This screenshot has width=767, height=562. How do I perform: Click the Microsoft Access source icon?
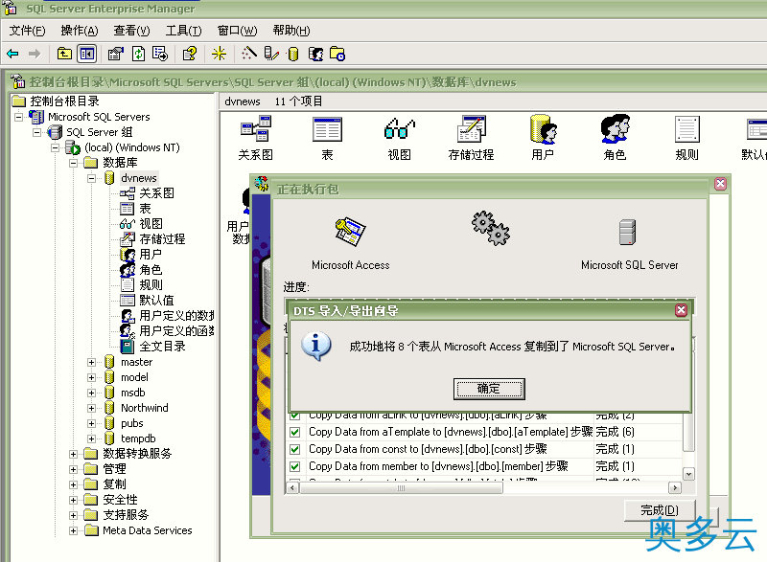[351, 232]
